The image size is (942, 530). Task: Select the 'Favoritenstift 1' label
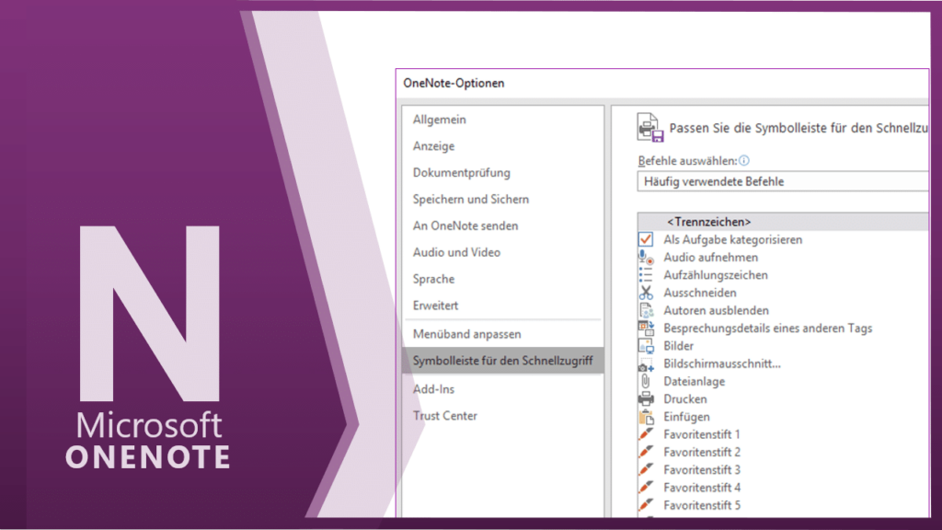point(702,434)
